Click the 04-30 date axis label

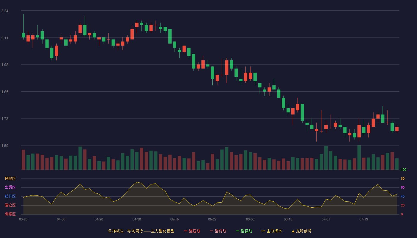click(x=137, y=219)
